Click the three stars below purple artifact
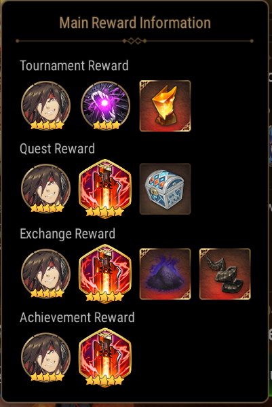This screenshot has width=272, height=407. 106,125
